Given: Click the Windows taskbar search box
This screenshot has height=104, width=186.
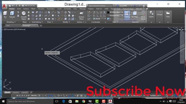Looking at the screenshot, I should coord(30,101).
